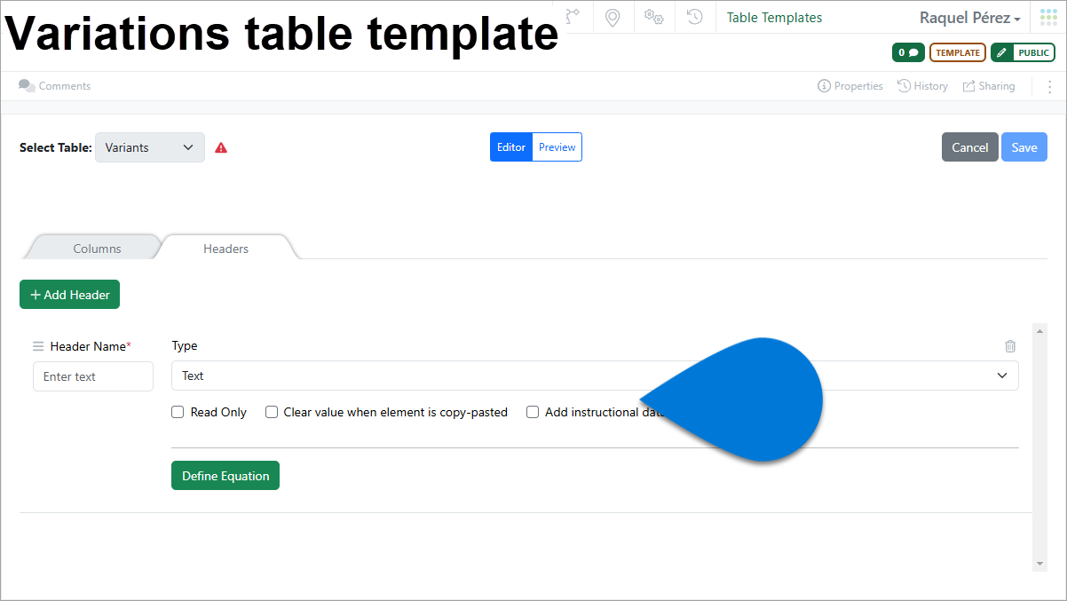The height and width of the screenshot is (601, 1067).
Task: Check 'Clear value when element is copy-pasted'
Action: [272, 412]
